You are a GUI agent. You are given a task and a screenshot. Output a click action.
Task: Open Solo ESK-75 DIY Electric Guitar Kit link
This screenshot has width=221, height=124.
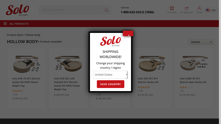point(26,82)
